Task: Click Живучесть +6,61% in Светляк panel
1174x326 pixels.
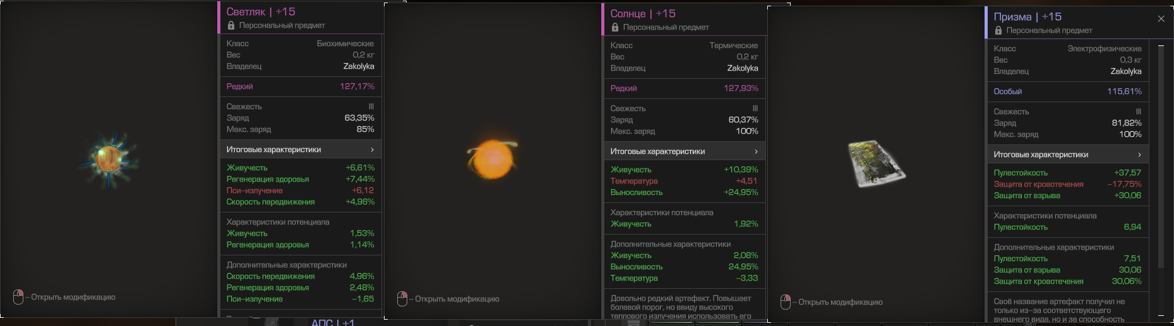Action: tap(301, 168)
